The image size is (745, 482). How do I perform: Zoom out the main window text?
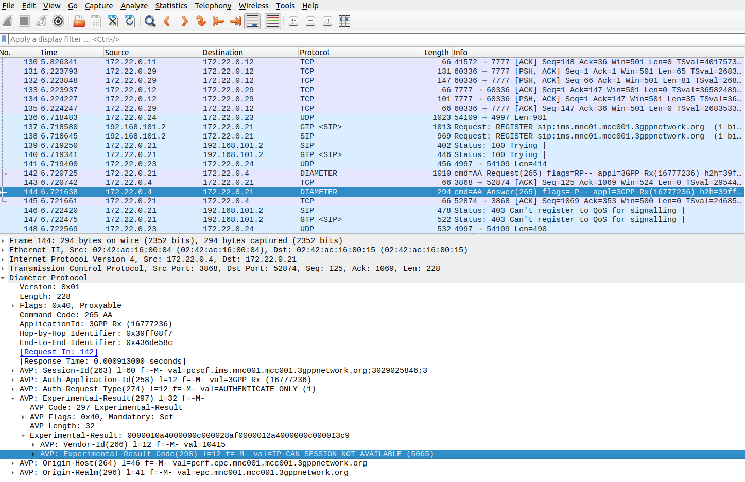tap(310, 21)
